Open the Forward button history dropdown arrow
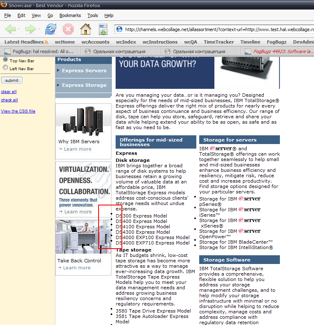This screenshot has height=325, width=314. tap(39, 29)
